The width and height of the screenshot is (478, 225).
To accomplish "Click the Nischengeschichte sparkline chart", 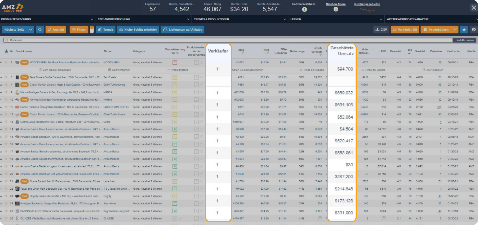I will click(x=367, y=10).
